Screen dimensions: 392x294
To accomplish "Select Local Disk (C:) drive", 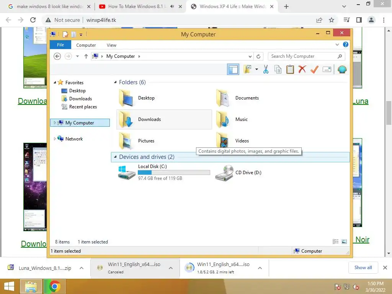I will click(x=164, y=173).
